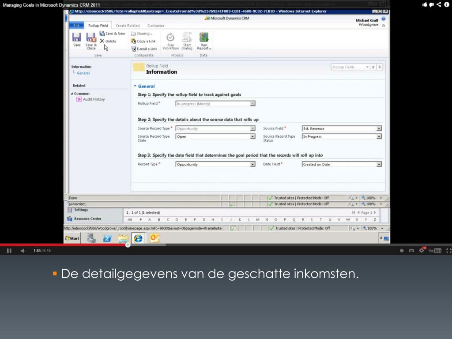
Task: Click Save & New in ribbon
Action: coord(113,34)
